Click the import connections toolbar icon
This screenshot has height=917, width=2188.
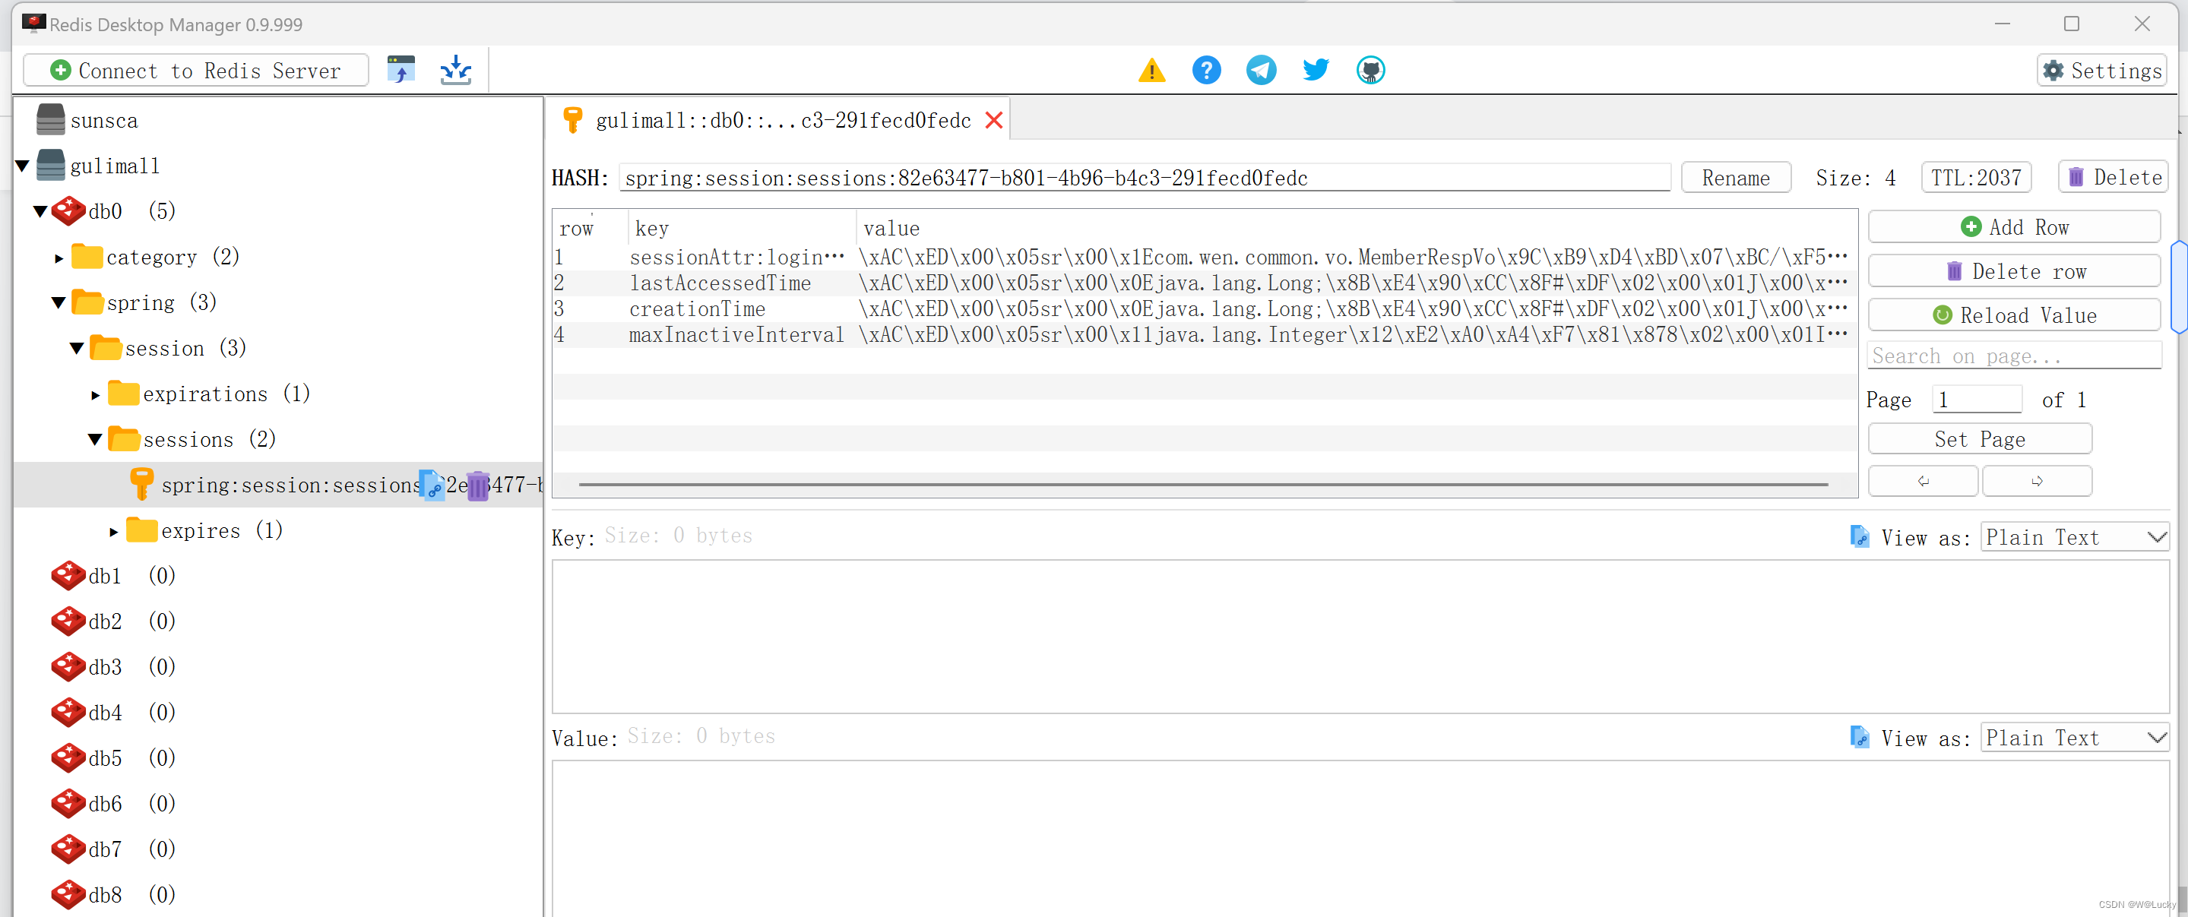point(401,70)
